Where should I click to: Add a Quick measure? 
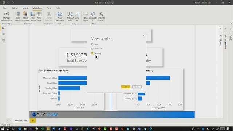pos(25,16)
